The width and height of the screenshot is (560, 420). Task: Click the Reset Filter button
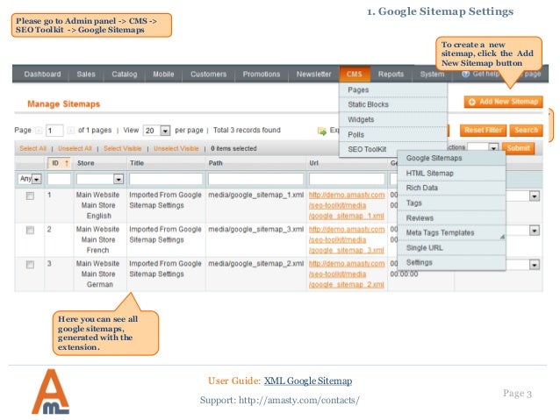click(483, 131)
